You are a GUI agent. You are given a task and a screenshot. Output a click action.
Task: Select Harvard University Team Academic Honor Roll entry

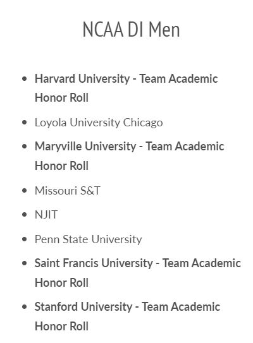point(126,88)
